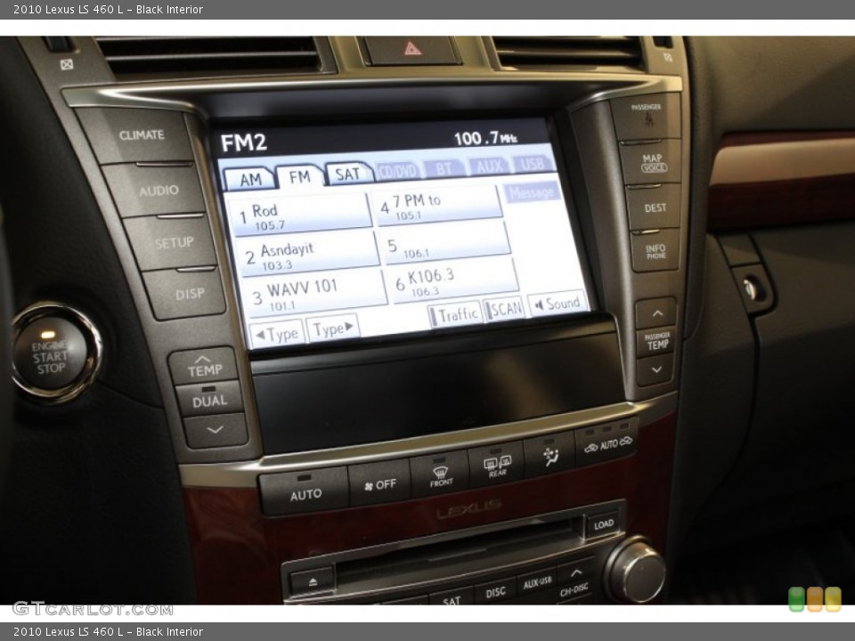Push the DEST button
The width and height of the screenshot is (855, 641).
(x=655, y=207)
